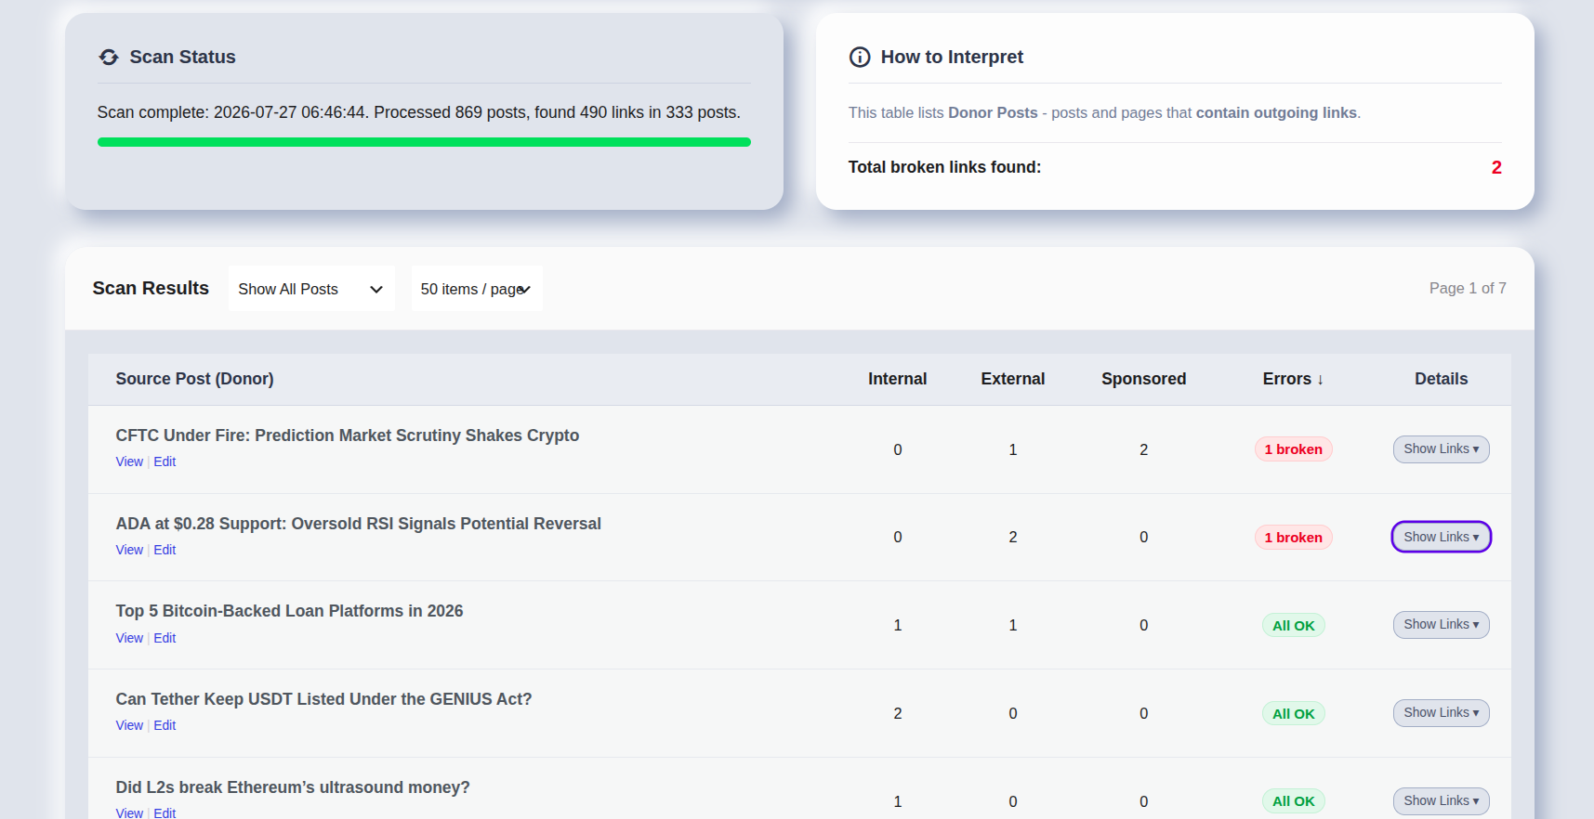Image resolution: width=1594 pixels, height=819 pixels.
Task: Expand Show Links for Bitcoin-Backed Loan Platforms post
Action: [1441, 625]
